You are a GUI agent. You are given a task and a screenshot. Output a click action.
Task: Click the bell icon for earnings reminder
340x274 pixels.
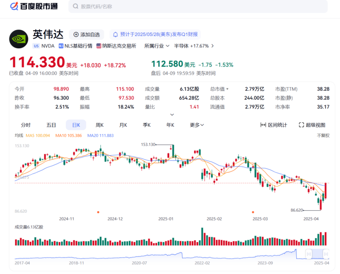[x=116, y=34]
